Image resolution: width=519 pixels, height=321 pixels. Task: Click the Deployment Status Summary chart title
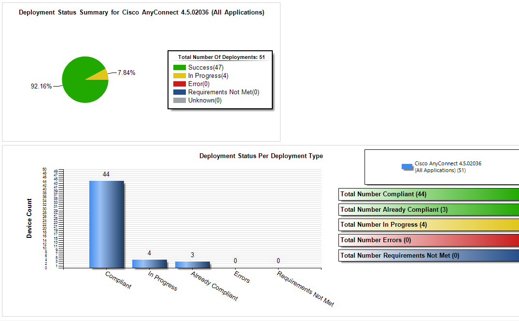(x=141, y=12)
